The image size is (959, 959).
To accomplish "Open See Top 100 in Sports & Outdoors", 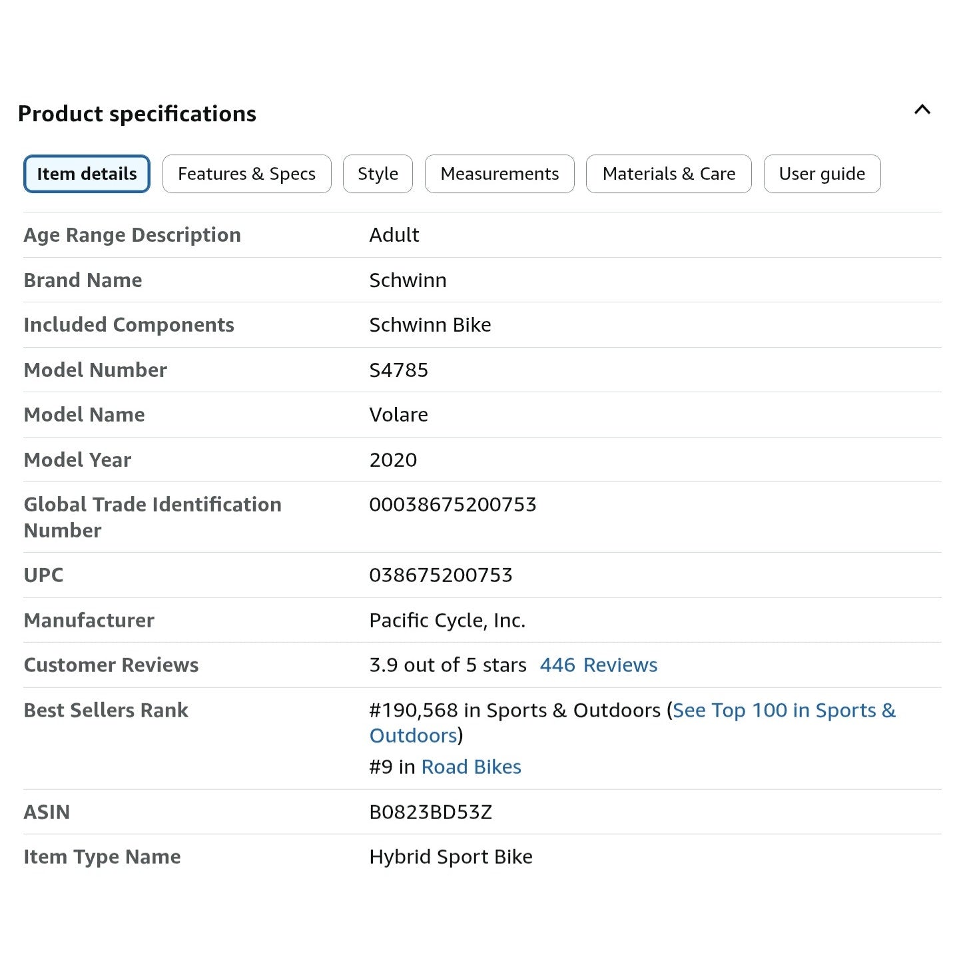I will (x=633, y=723).
